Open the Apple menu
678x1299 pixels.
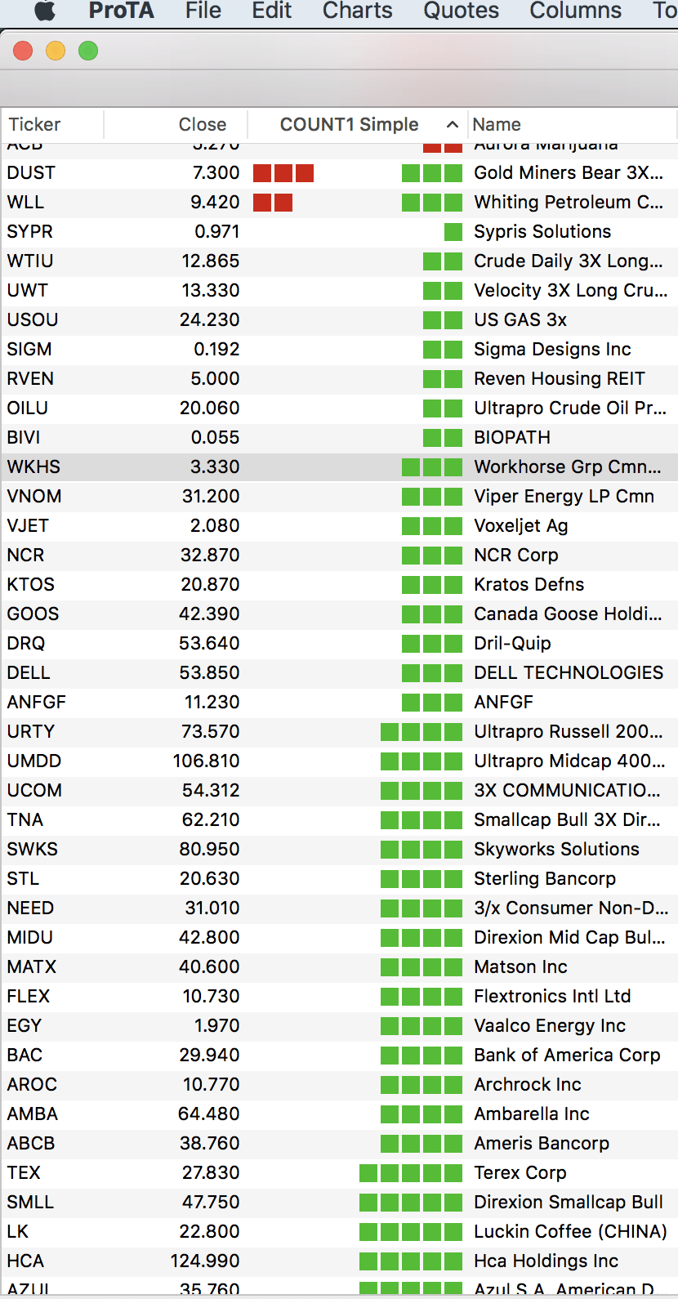[45, 10]
